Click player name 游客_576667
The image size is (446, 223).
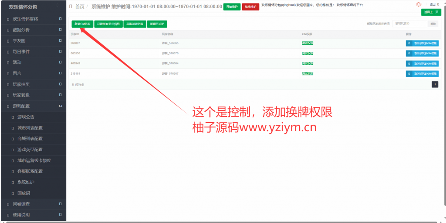(170, 73)
